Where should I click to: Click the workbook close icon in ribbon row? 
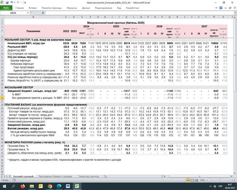coord(234,8)
